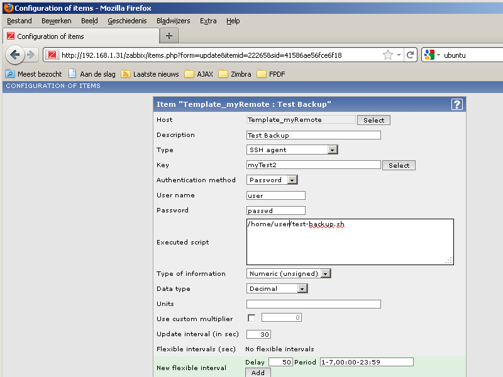Click the Select button next to Host
The width and height of the screenshot is (503, 377).
coord(373,120)
